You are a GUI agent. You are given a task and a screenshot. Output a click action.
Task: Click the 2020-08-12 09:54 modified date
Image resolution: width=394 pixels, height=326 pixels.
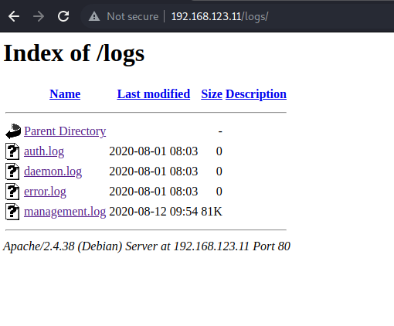coord(154,212)
